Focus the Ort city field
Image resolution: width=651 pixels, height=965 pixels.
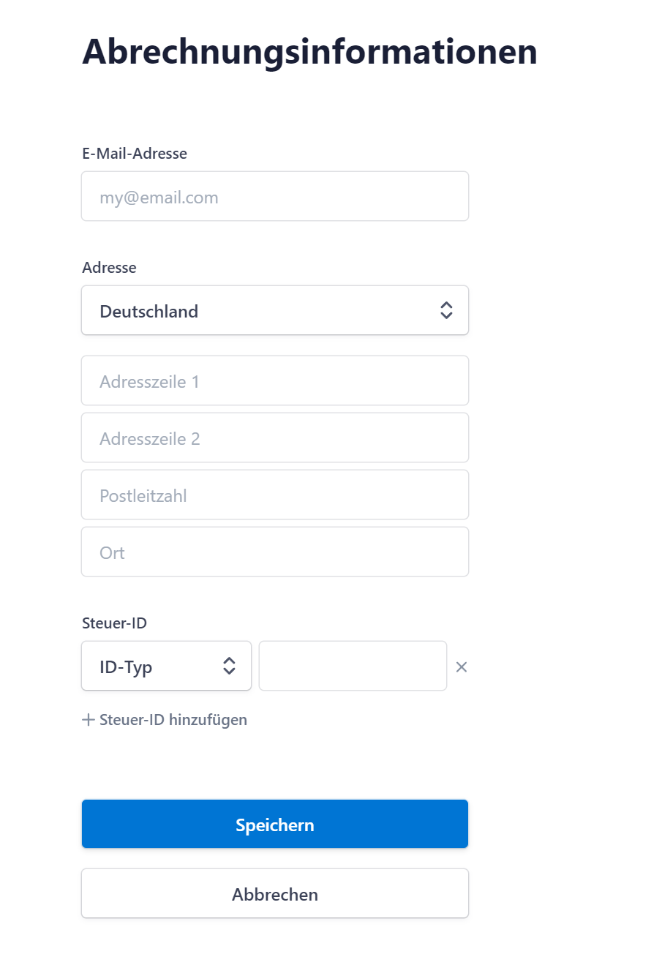coord(275,552)
